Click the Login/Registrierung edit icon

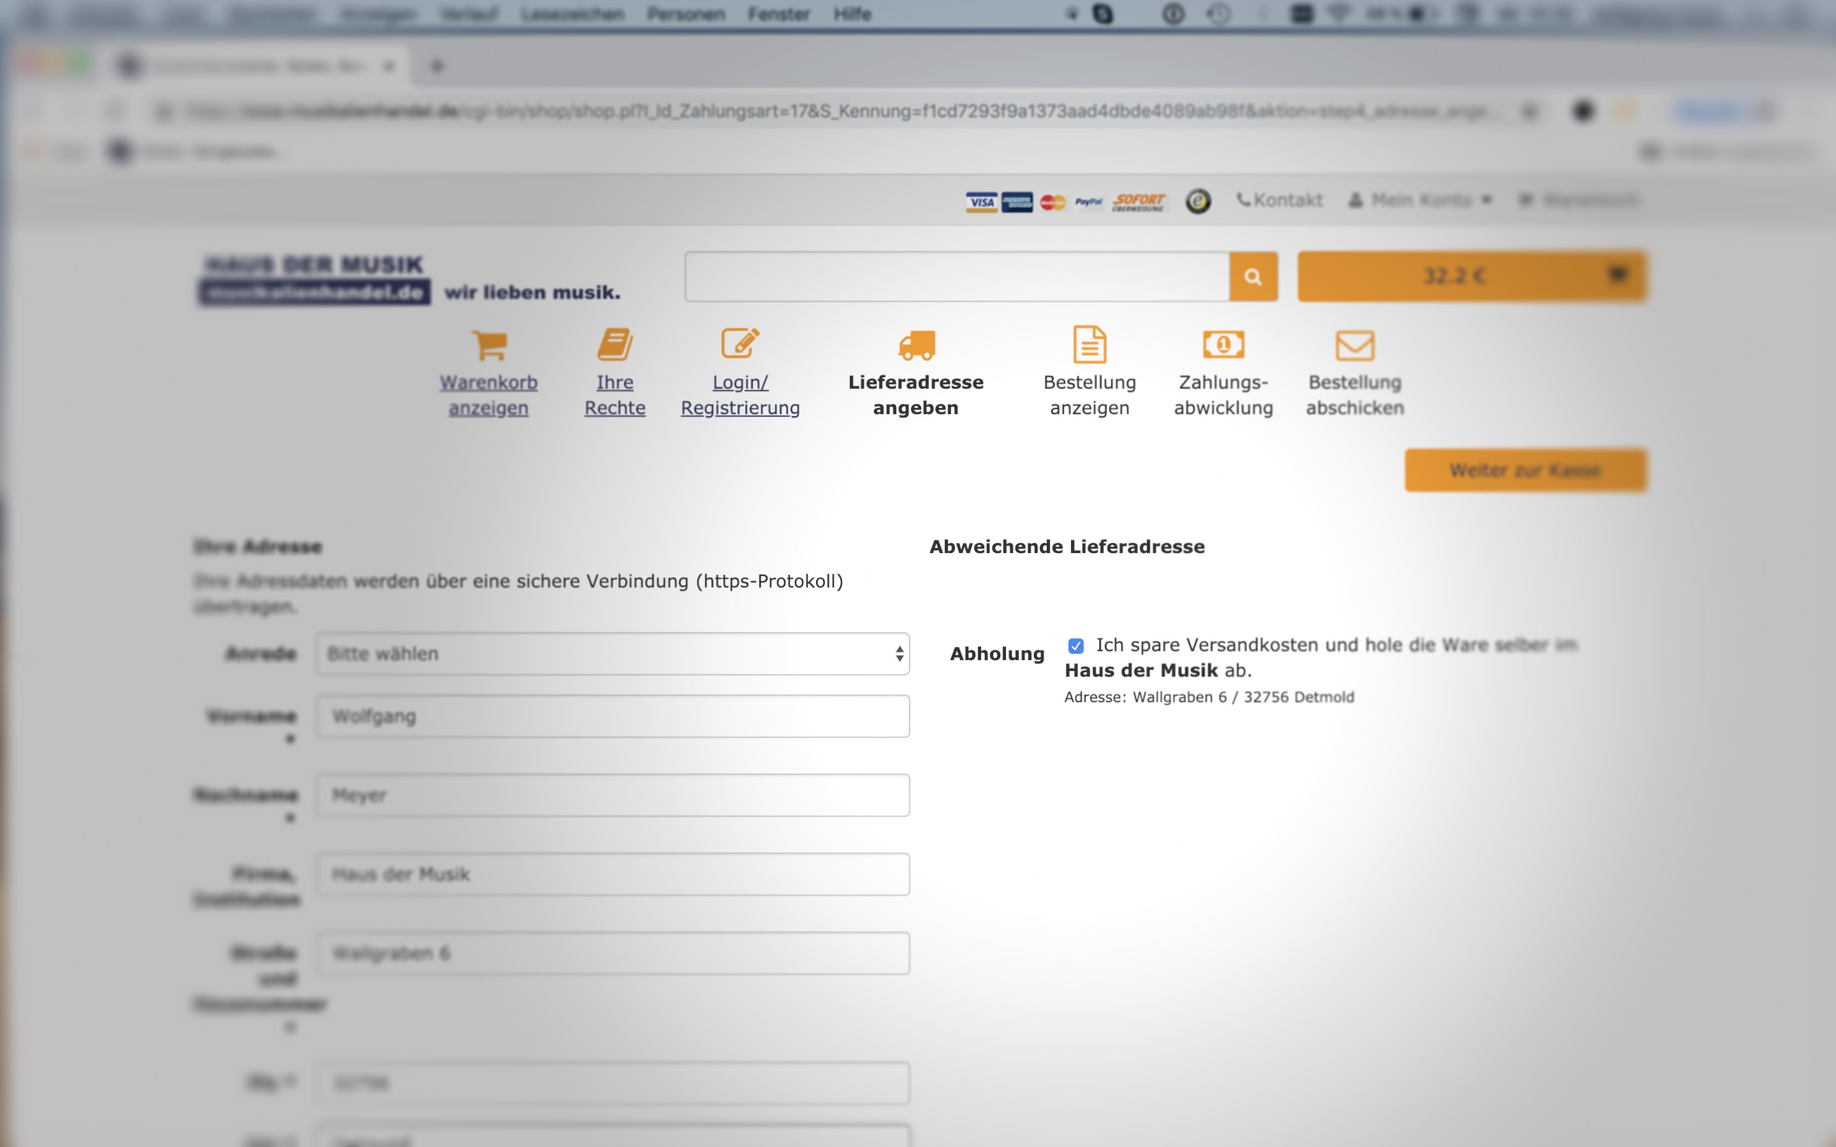[x=739, y=343]
